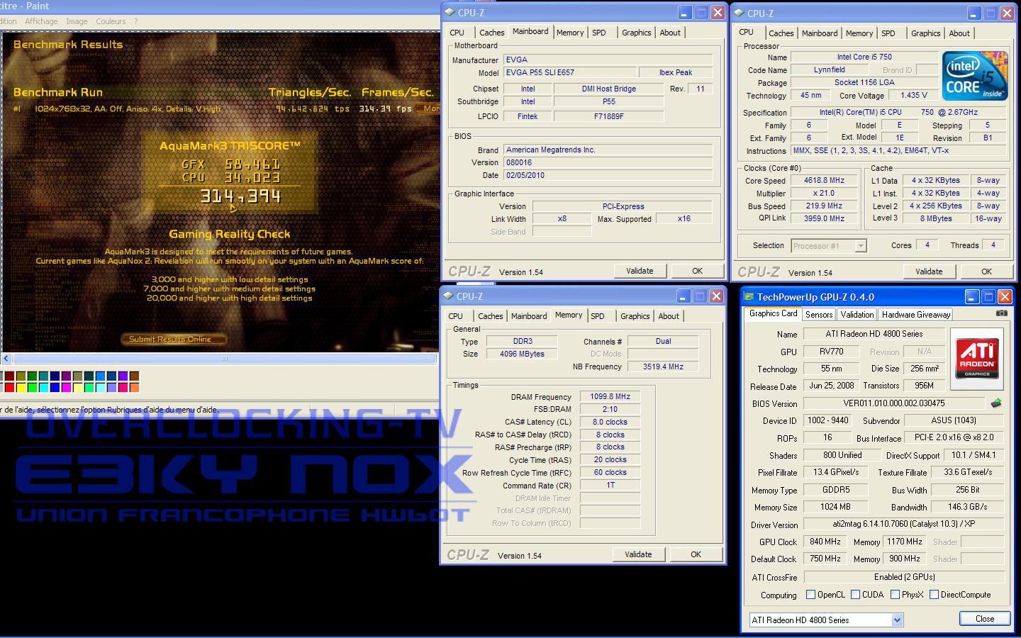Open the Affichage menu in Paint
Screen dimensions: 1021x638
pos(41,21)
